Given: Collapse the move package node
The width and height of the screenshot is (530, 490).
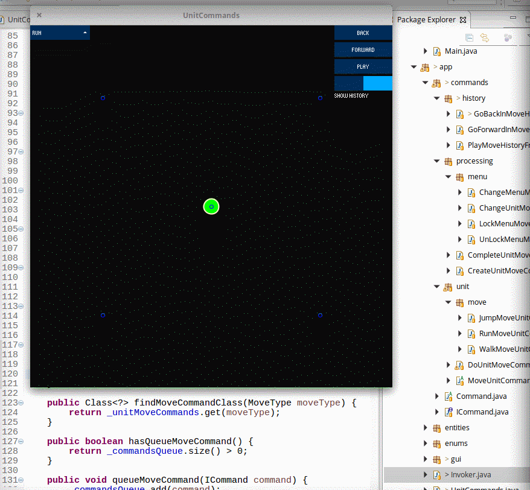Looking at the screenshot, I should pyautogui.click(x=448, y=302).
